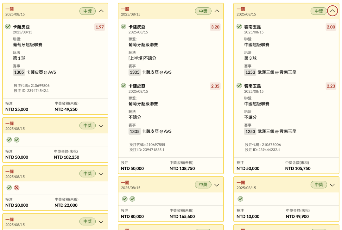Click bet ID 投注 ID: 239444232.1
342x230 pixels.
click(x=263, y=150)
